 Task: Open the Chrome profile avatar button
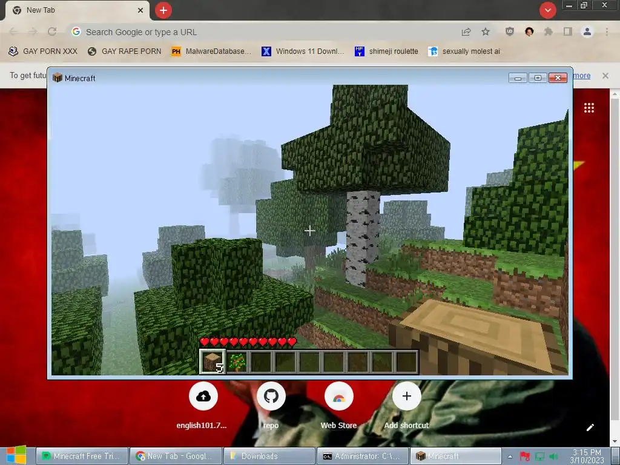pos(587,31)
